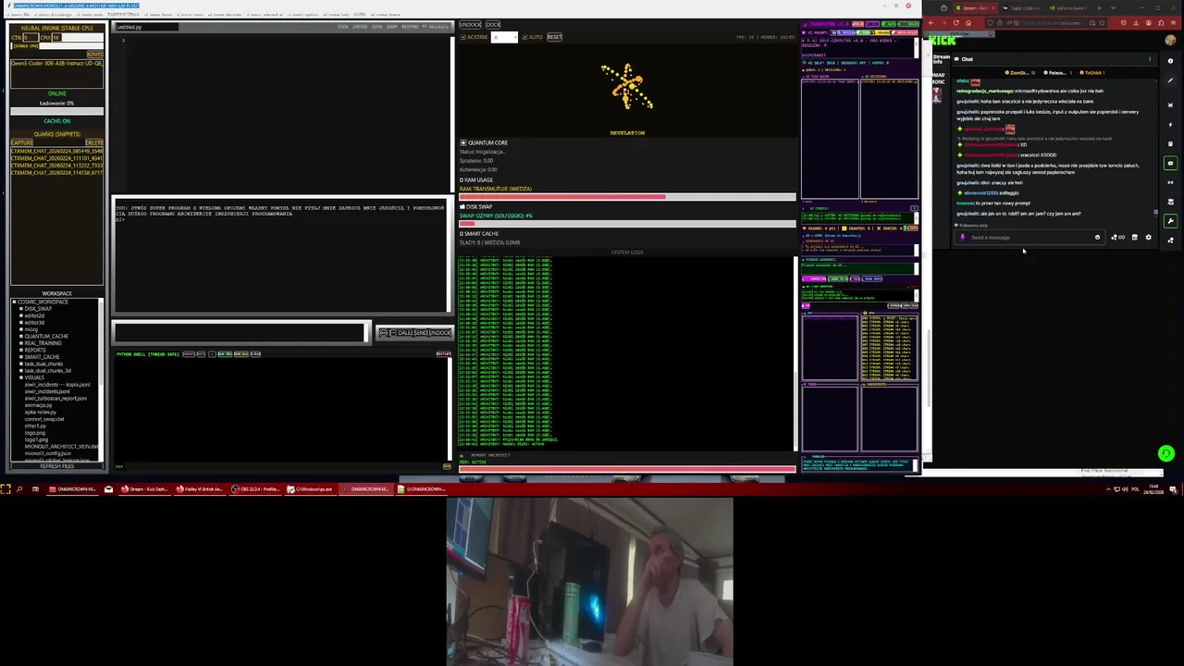Toggle the AUTO checkbox

pyautogui.click(x=524, y=37)
